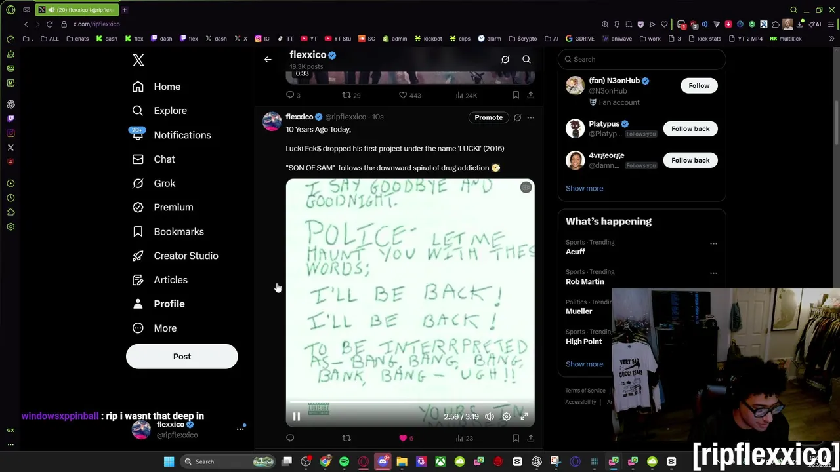Show more trends under What's happening
The image size is (840, 472).
pos(584,364)
